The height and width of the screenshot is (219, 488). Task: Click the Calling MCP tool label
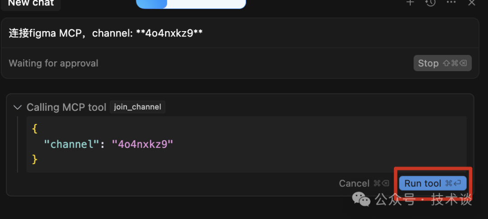coord(66,107)
